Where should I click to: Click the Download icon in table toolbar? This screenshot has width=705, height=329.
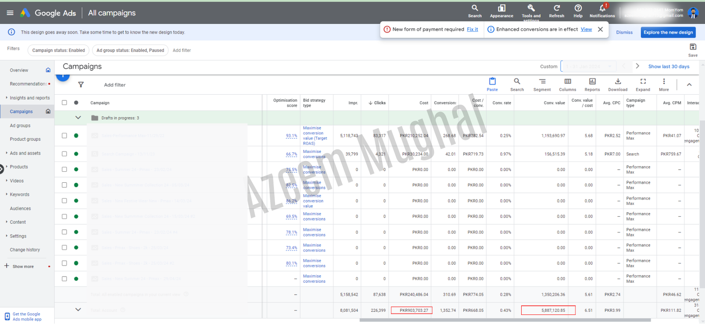(618, 81)
